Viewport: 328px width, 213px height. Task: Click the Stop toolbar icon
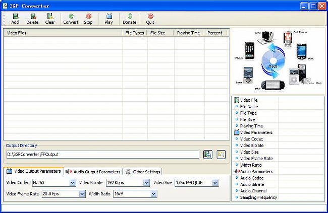88,19
